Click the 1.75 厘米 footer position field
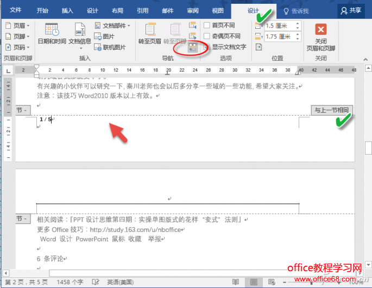This screenshot has width=372, height=288. coord(279,36)
